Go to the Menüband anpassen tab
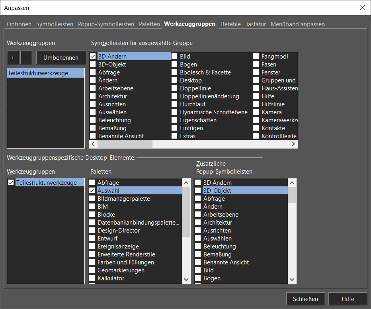This screenshot has height=309, width=371. tap(297, 24)
